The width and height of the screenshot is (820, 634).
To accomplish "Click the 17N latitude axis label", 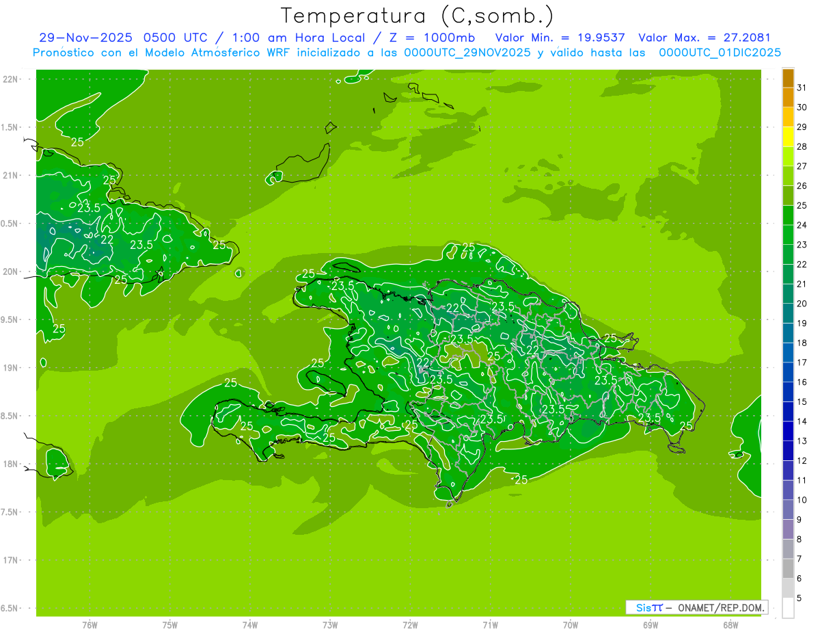I will point(11,560).
